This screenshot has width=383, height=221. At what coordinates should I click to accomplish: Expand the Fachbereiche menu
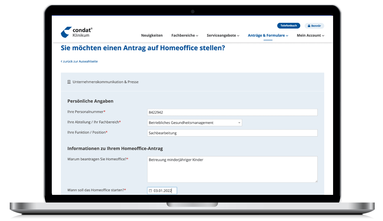click(x=185, y=35)
